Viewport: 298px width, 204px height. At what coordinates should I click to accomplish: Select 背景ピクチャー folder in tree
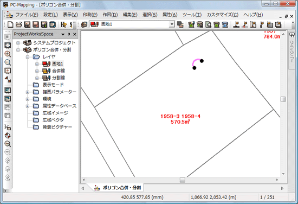coord(57,127)
